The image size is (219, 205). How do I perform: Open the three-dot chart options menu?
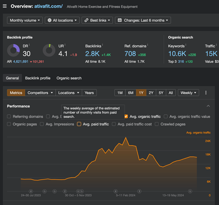tap(206, 93)
